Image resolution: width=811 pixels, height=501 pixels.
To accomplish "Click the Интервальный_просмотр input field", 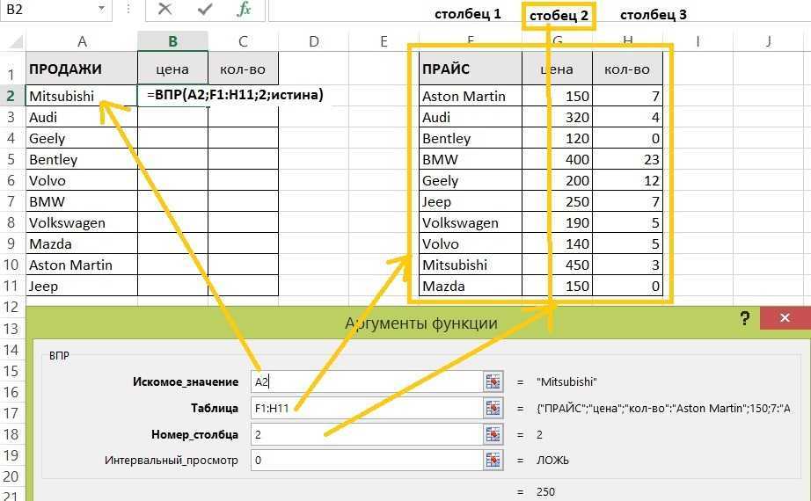I will 365,460.
